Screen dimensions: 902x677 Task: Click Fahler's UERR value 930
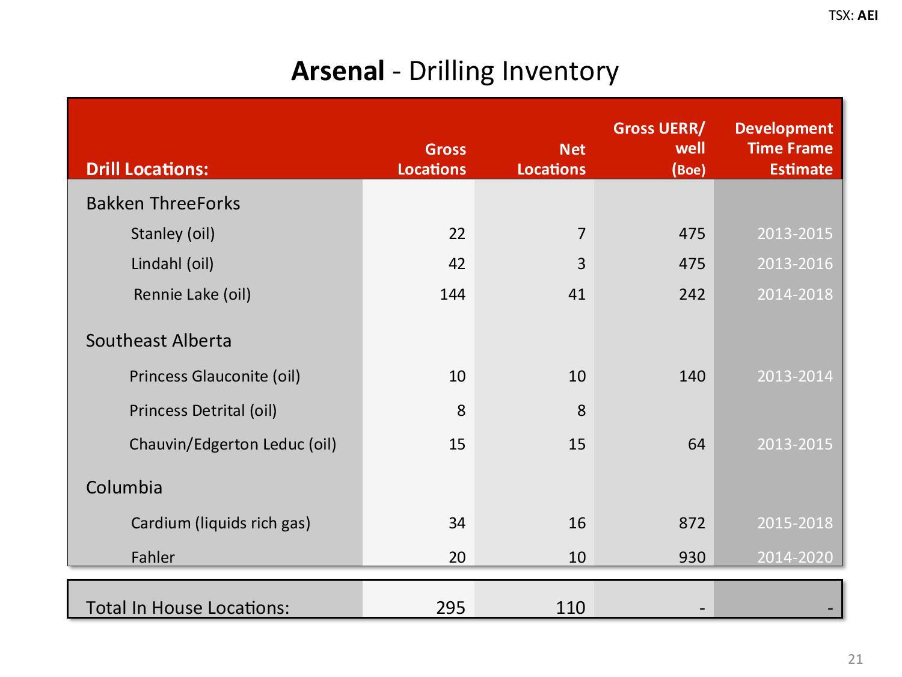click(x=692, y=557)
